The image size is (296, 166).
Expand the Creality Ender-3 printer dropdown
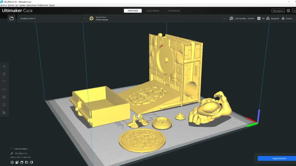[52, 19]
